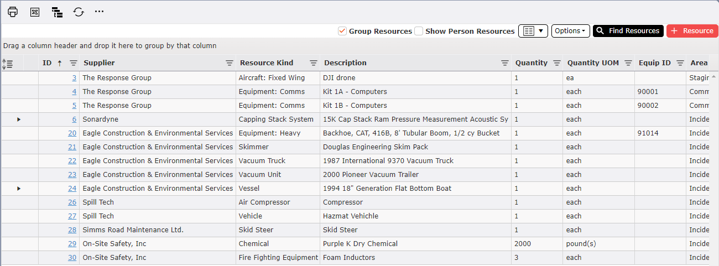Select 'Kit 1B - Computers' cell
Viewport: 719px width, 266px height.
[x=415, y=106]
